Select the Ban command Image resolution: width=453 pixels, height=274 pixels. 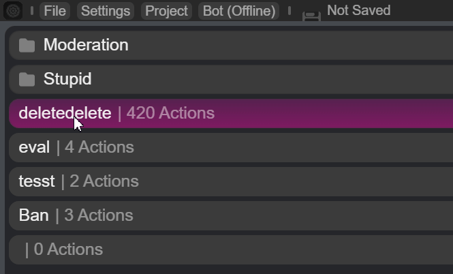[x=231, y=215]
